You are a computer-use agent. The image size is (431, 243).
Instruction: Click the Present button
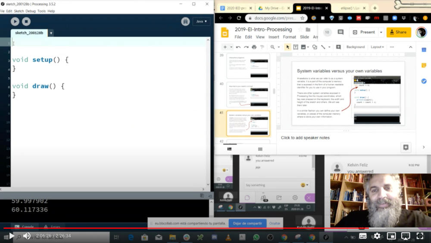[364, 32]
